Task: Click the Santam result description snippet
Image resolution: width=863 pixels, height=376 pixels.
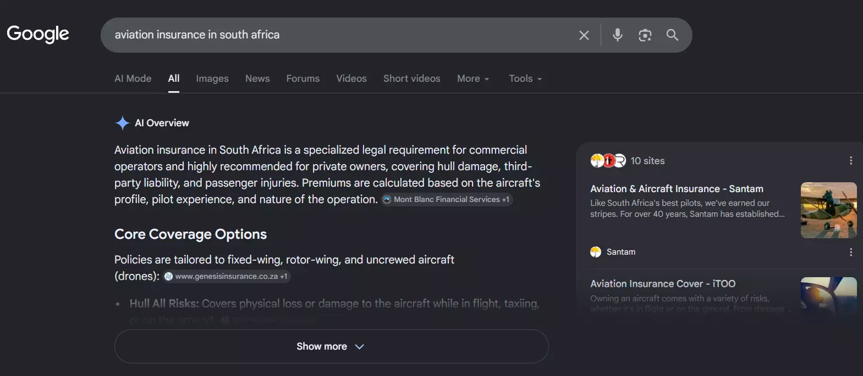Action: tap(688, 209)
